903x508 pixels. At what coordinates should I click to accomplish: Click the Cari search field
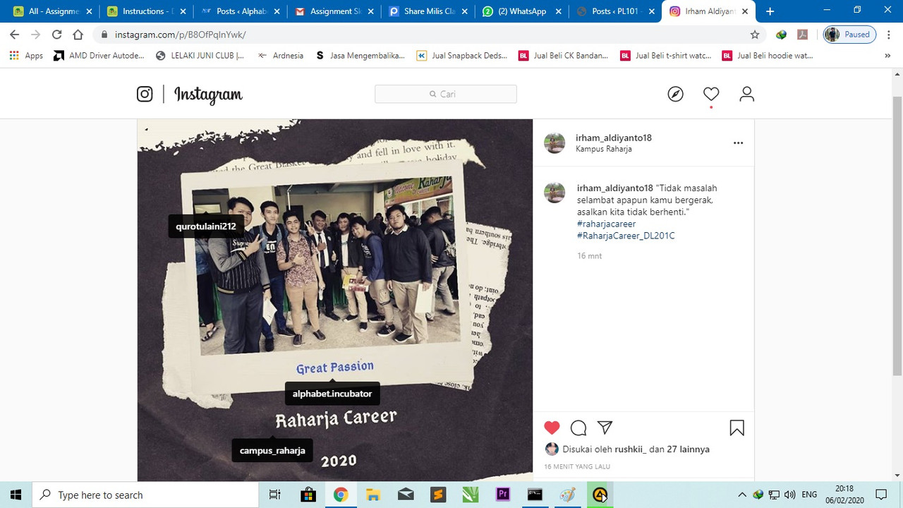446,94
